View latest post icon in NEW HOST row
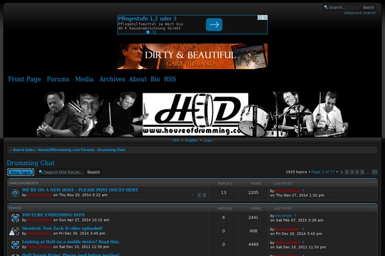 (303, 191)
